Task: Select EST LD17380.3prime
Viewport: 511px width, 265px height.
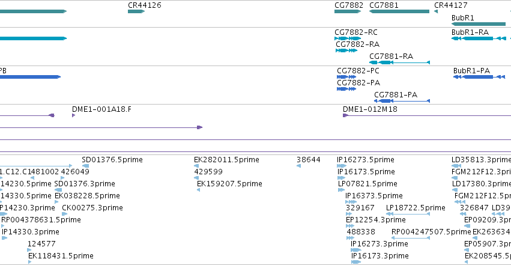Action: point(455,190)
